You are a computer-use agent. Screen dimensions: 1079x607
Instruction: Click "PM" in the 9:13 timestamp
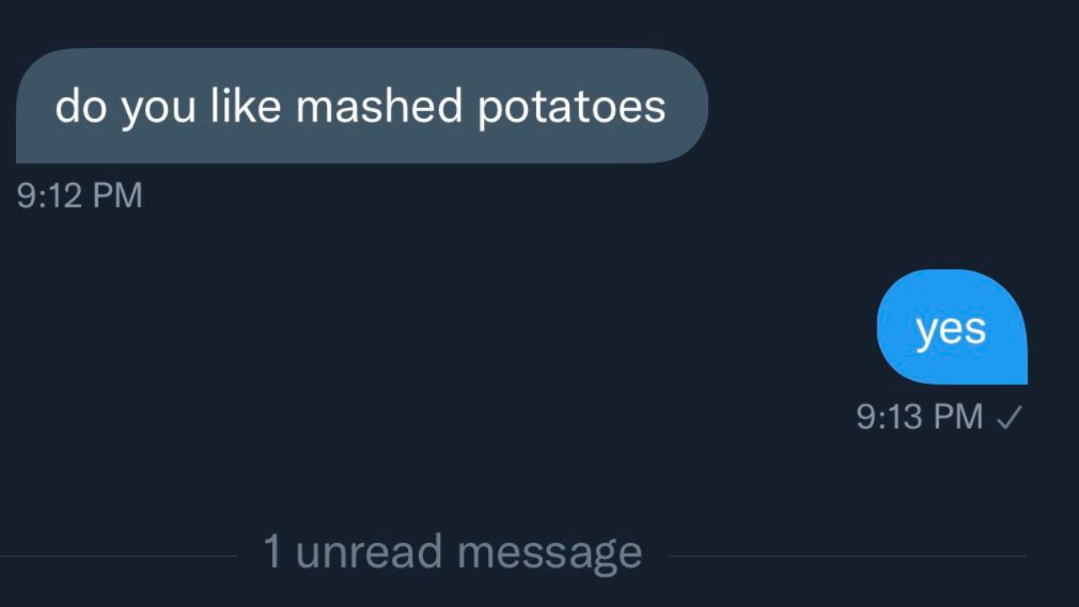tap(958, 416)
